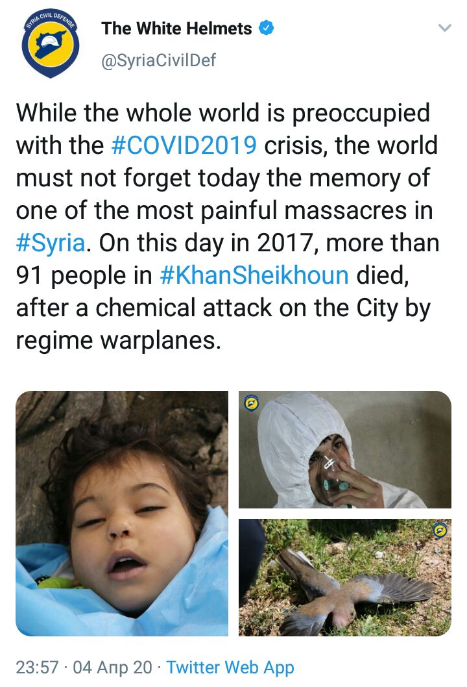View the child photo in blue cloth

[122, 513]
